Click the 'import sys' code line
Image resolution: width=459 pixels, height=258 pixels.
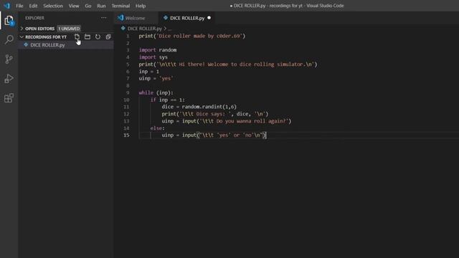click(x=153, y=57)
